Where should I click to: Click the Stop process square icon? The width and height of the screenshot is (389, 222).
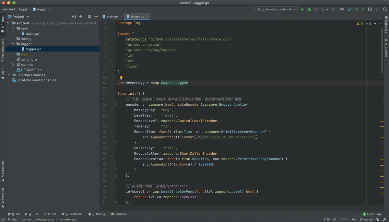coord(333,9)
